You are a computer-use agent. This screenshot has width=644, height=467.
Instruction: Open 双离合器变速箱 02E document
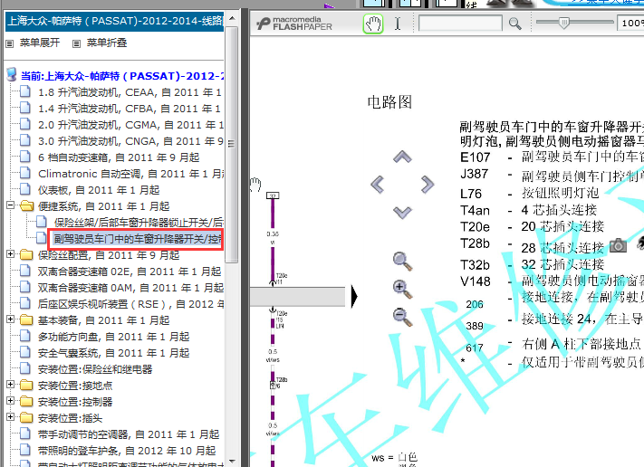coord(130,272)
